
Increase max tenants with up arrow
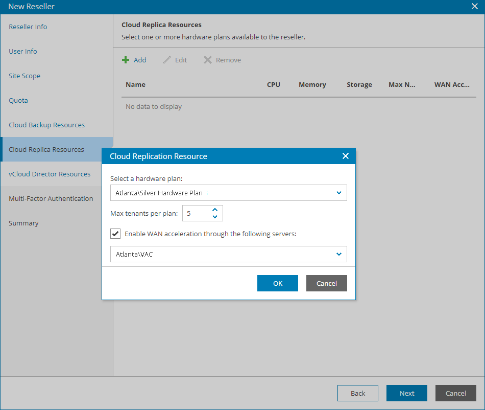pyautogui.click(x=215, y=210)
